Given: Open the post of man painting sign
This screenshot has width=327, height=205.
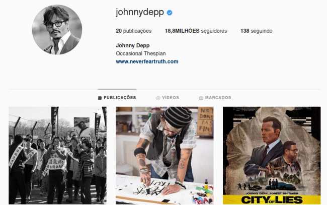Looking at the screenshot, I should (165, 156).
